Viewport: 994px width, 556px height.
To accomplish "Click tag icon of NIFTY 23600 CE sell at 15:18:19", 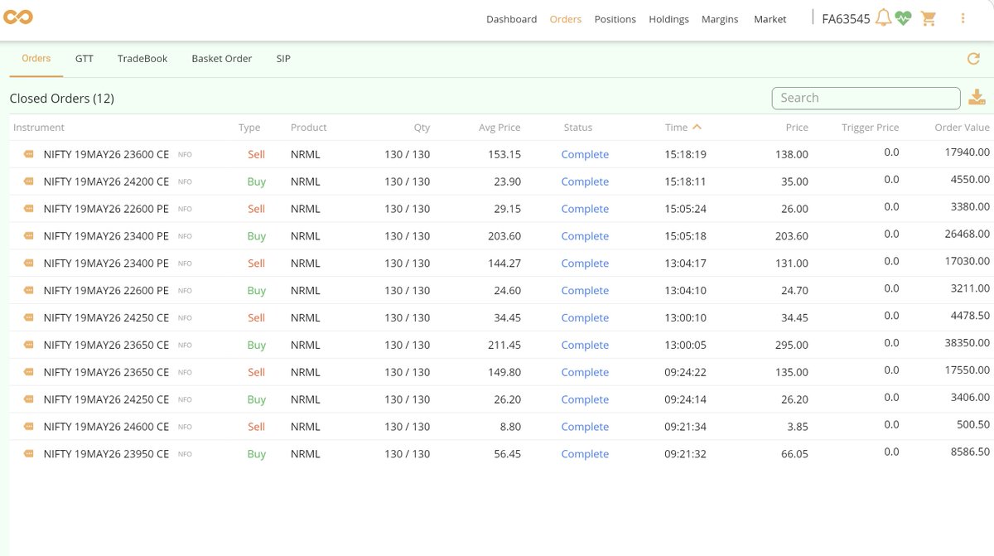I will (x=29, y=154).
